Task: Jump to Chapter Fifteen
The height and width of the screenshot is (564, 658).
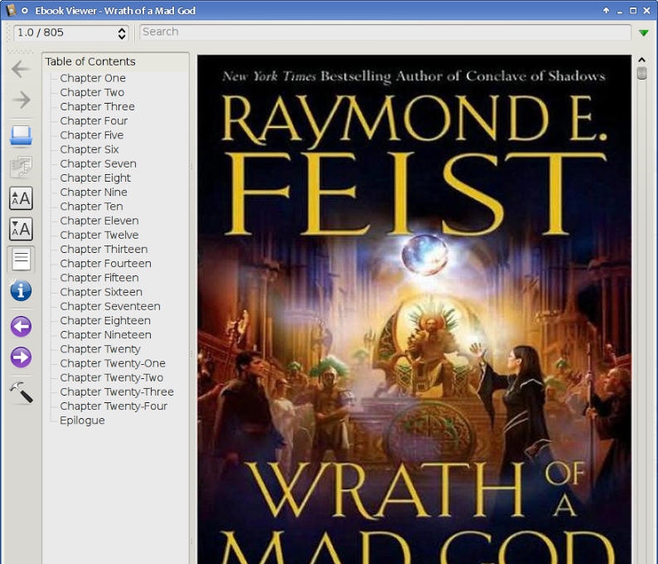Action: [99, 278]
